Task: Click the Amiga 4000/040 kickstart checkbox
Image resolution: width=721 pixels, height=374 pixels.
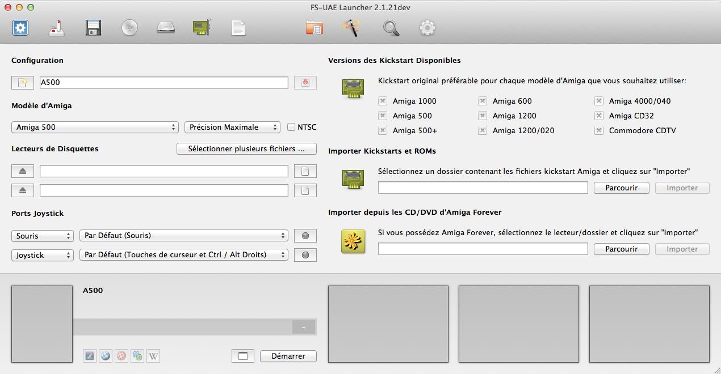Action: click(599, 101)
